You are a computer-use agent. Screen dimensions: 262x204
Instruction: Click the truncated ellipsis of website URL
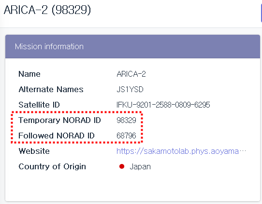[x=243, y=151]
